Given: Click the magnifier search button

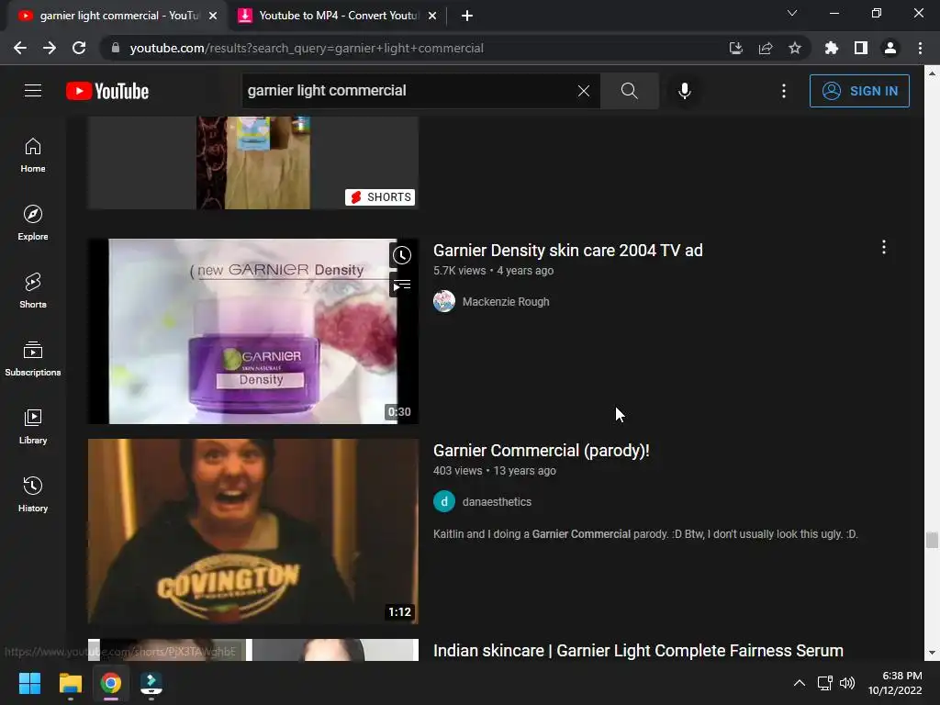Looking at the screenshot, I should 630,91.
